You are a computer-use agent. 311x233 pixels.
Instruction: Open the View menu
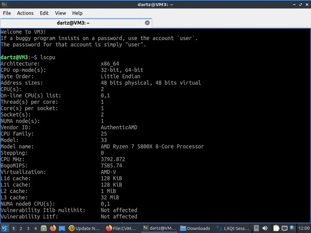click(x=60, y=13)
